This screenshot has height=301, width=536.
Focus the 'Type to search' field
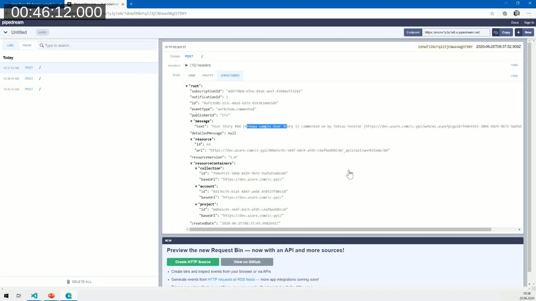97,45
